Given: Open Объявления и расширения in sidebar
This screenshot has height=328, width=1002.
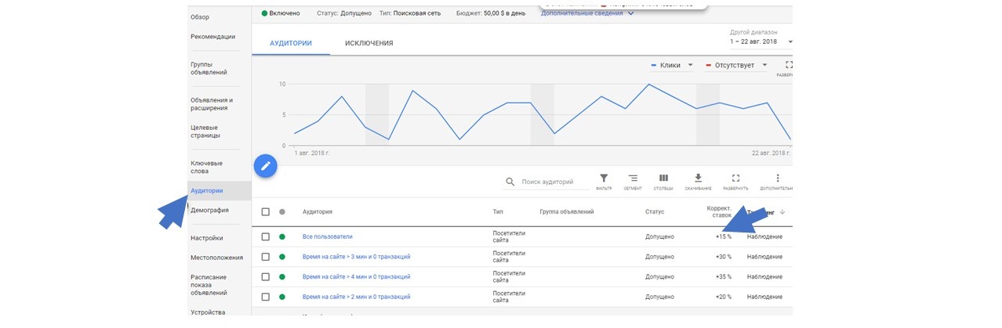Looking at the screenshot, I should (211, 103).
